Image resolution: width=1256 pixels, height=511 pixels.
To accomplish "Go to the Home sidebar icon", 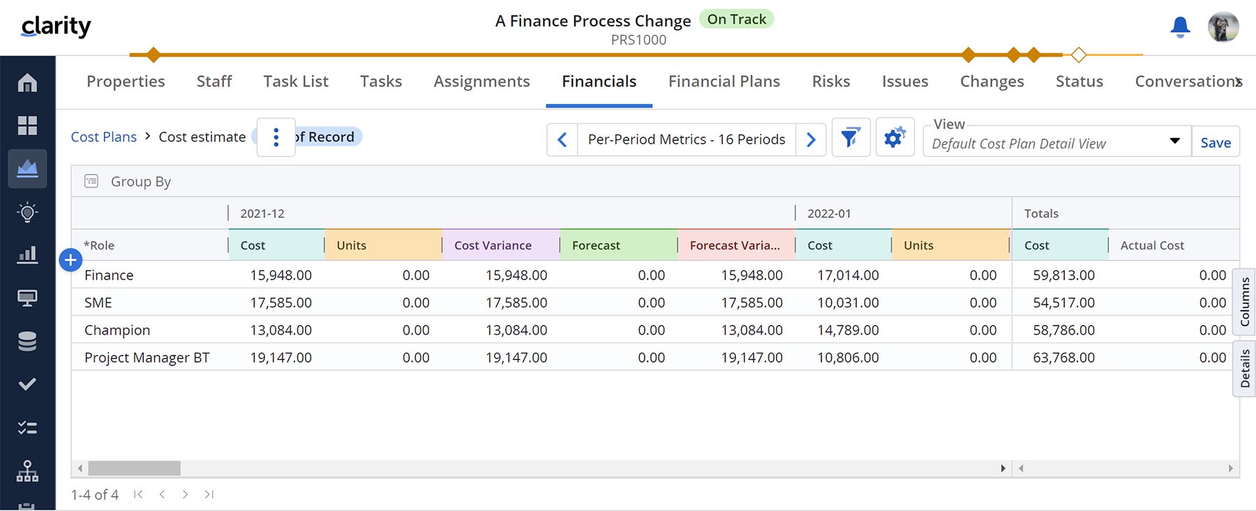I will tap(27, 83).
